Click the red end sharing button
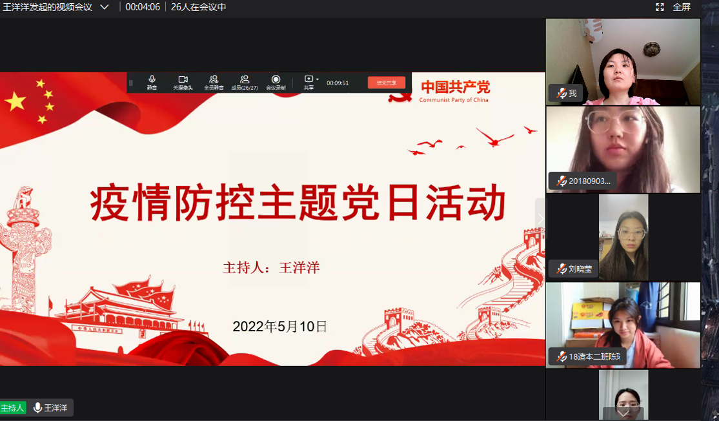The width and height of the screenshot is (719, 421). [387, 83]
